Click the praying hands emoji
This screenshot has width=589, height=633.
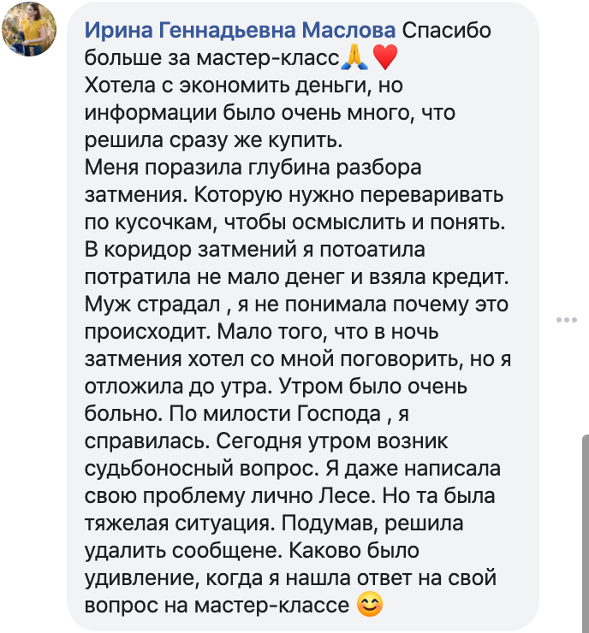pos(354,59)
